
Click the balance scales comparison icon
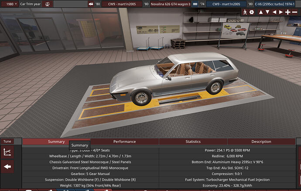pyautogui.click(x=48, y=4)
